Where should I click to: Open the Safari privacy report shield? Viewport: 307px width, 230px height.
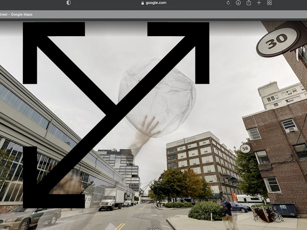[68, 3]
